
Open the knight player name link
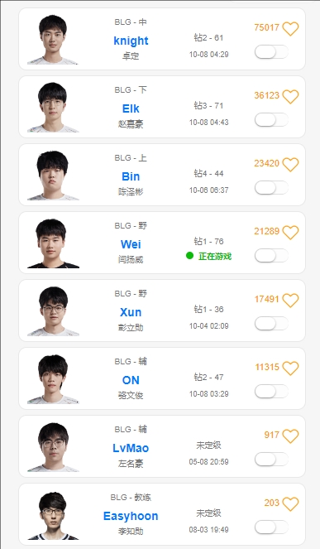coord(131,41)
